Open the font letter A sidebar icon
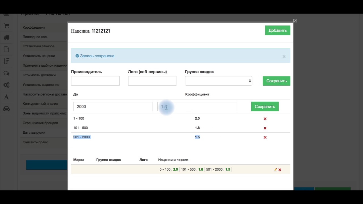Viewport: 363px width, 204px height. point(6,97)
